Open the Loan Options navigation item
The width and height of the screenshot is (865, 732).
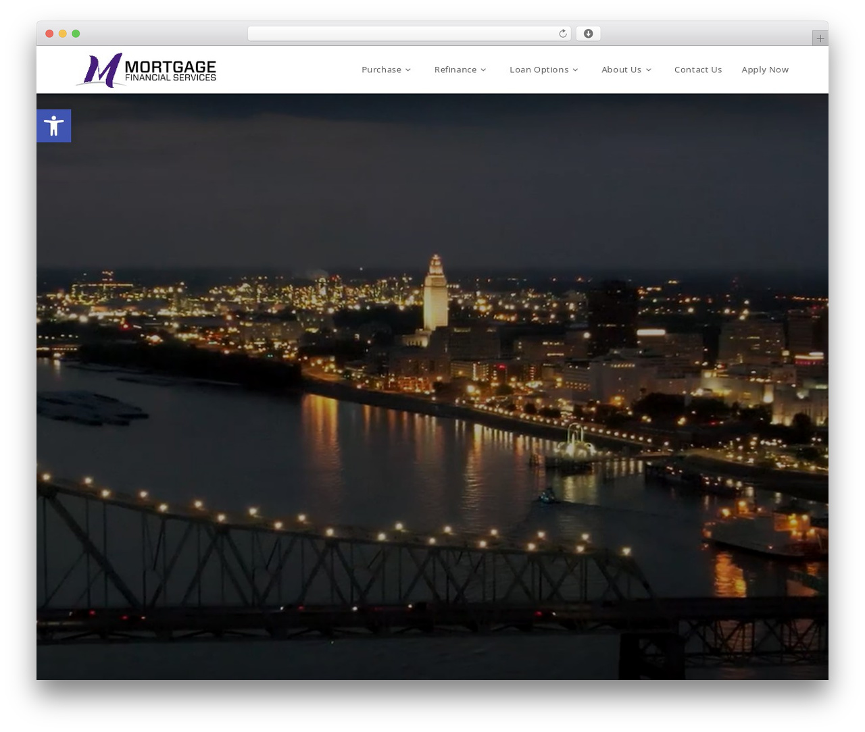coord(539,70)
